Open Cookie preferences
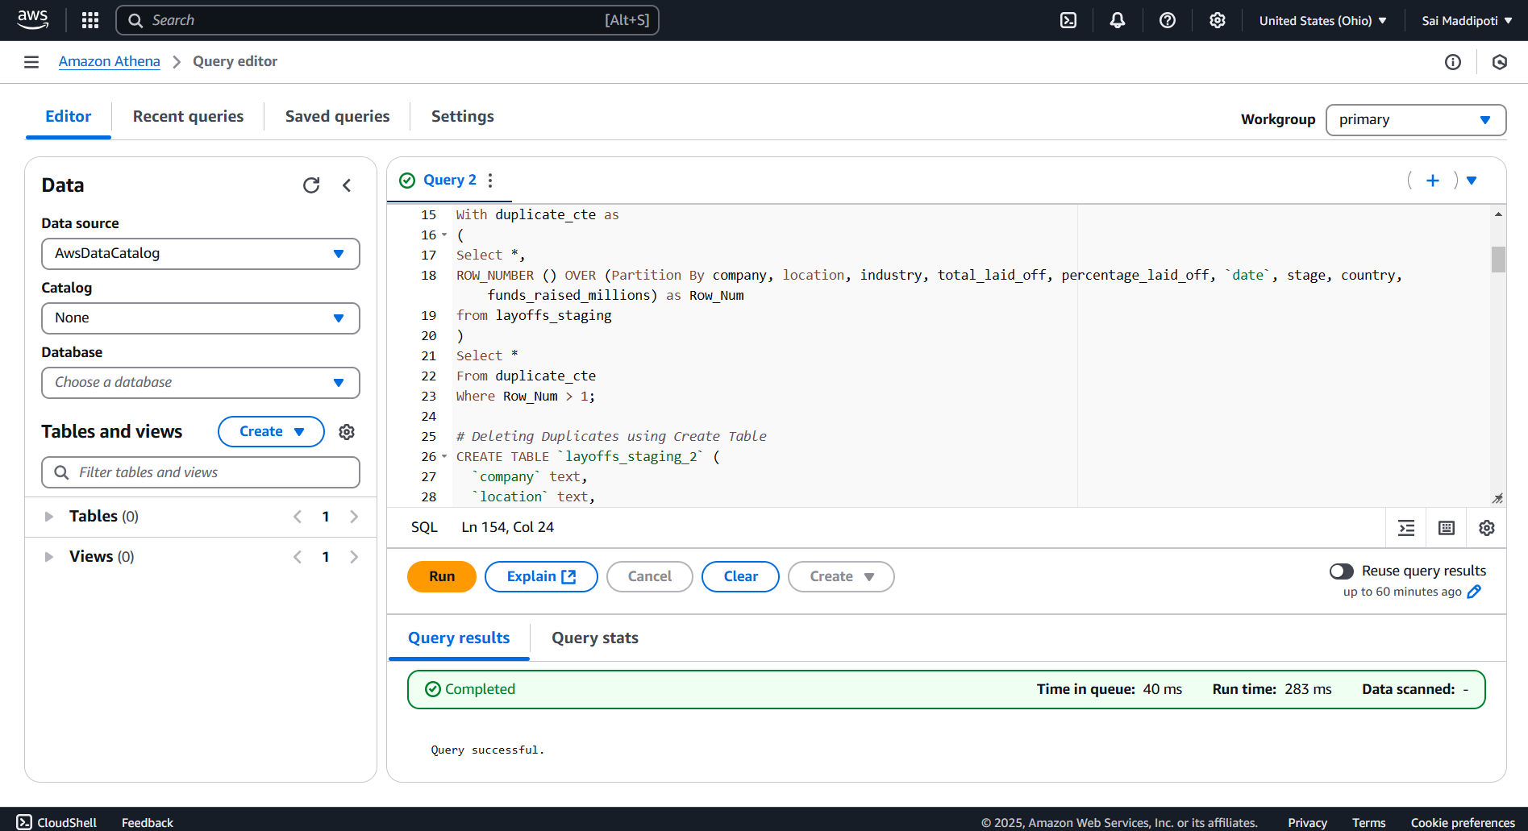 [x=1463, y=822]
